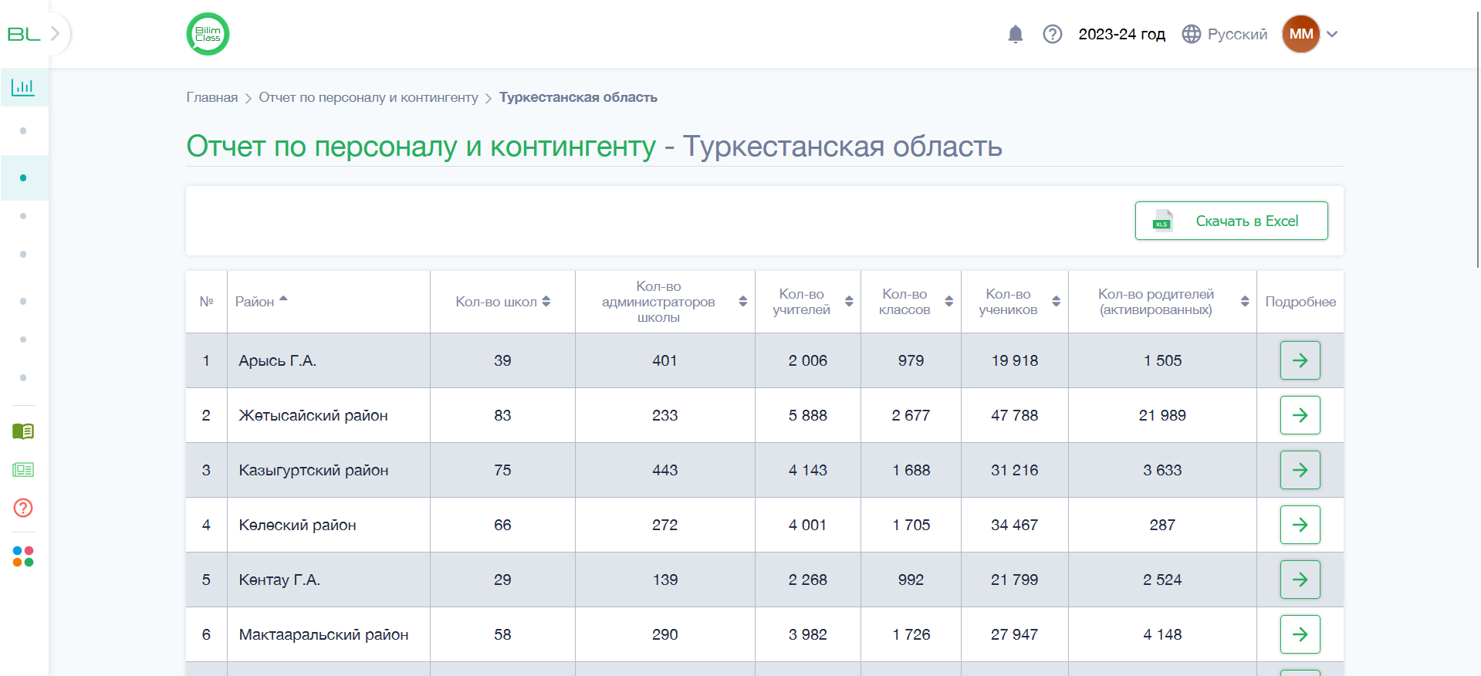Open the red help icon in sidebar
The height and width of the screenshot is (676, 1481).
pyautogui.click(x=23, y=508)
